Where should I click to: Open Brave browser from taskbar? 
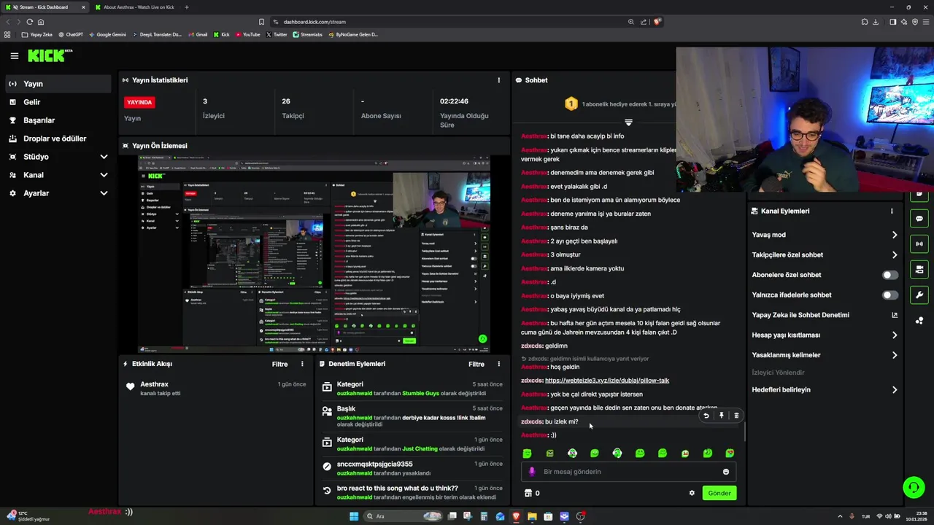pyautogui.click(x=516, y=516)
